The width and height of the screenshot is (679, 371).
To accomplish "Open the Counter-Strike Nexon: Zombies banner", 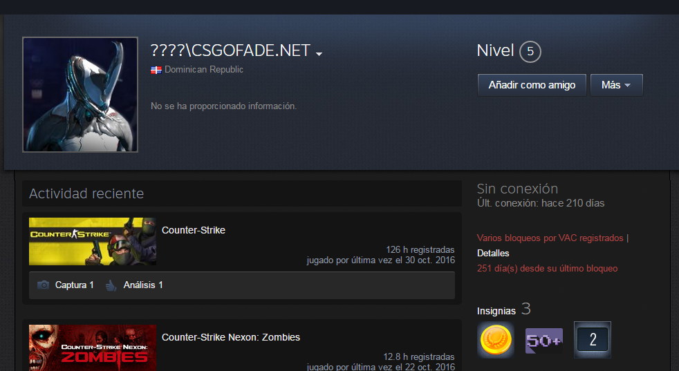I will [93, 348].
